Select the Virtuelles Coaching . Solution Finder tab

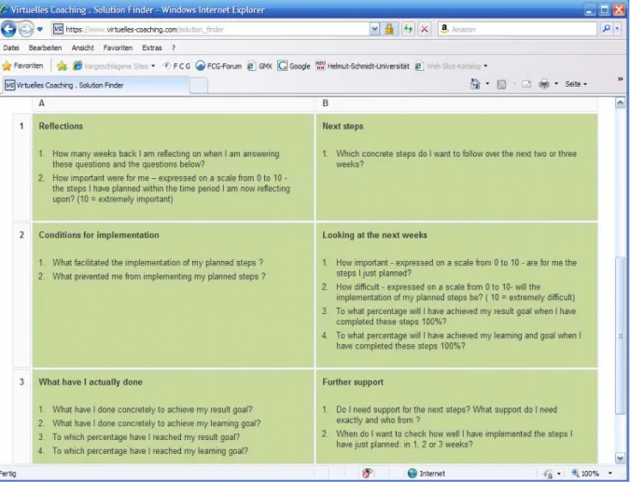click(x=95, y=85)
